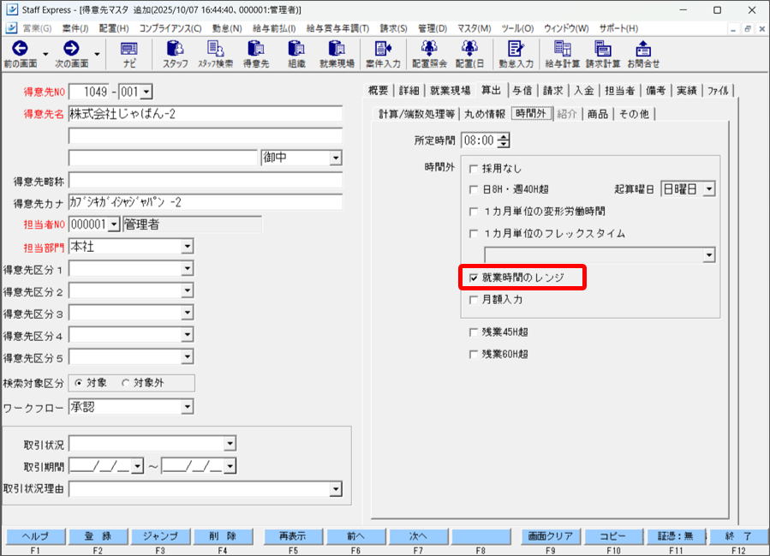Image resolution: width=770 pixels, height=556 pixels.
Task: Click the 得意先略称 input field
Action: coord(205,181)
